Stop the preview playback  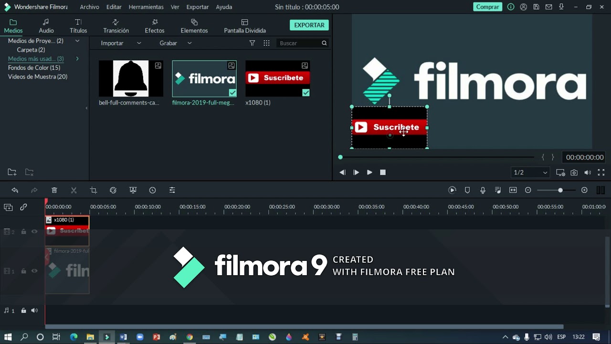383,172
